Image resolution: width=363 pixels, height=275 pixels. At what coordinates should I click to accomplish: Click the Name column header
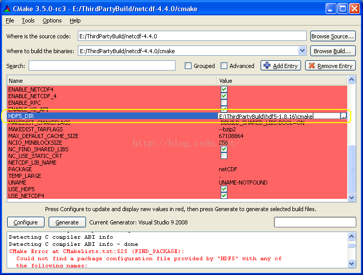[x=112, y=81]
